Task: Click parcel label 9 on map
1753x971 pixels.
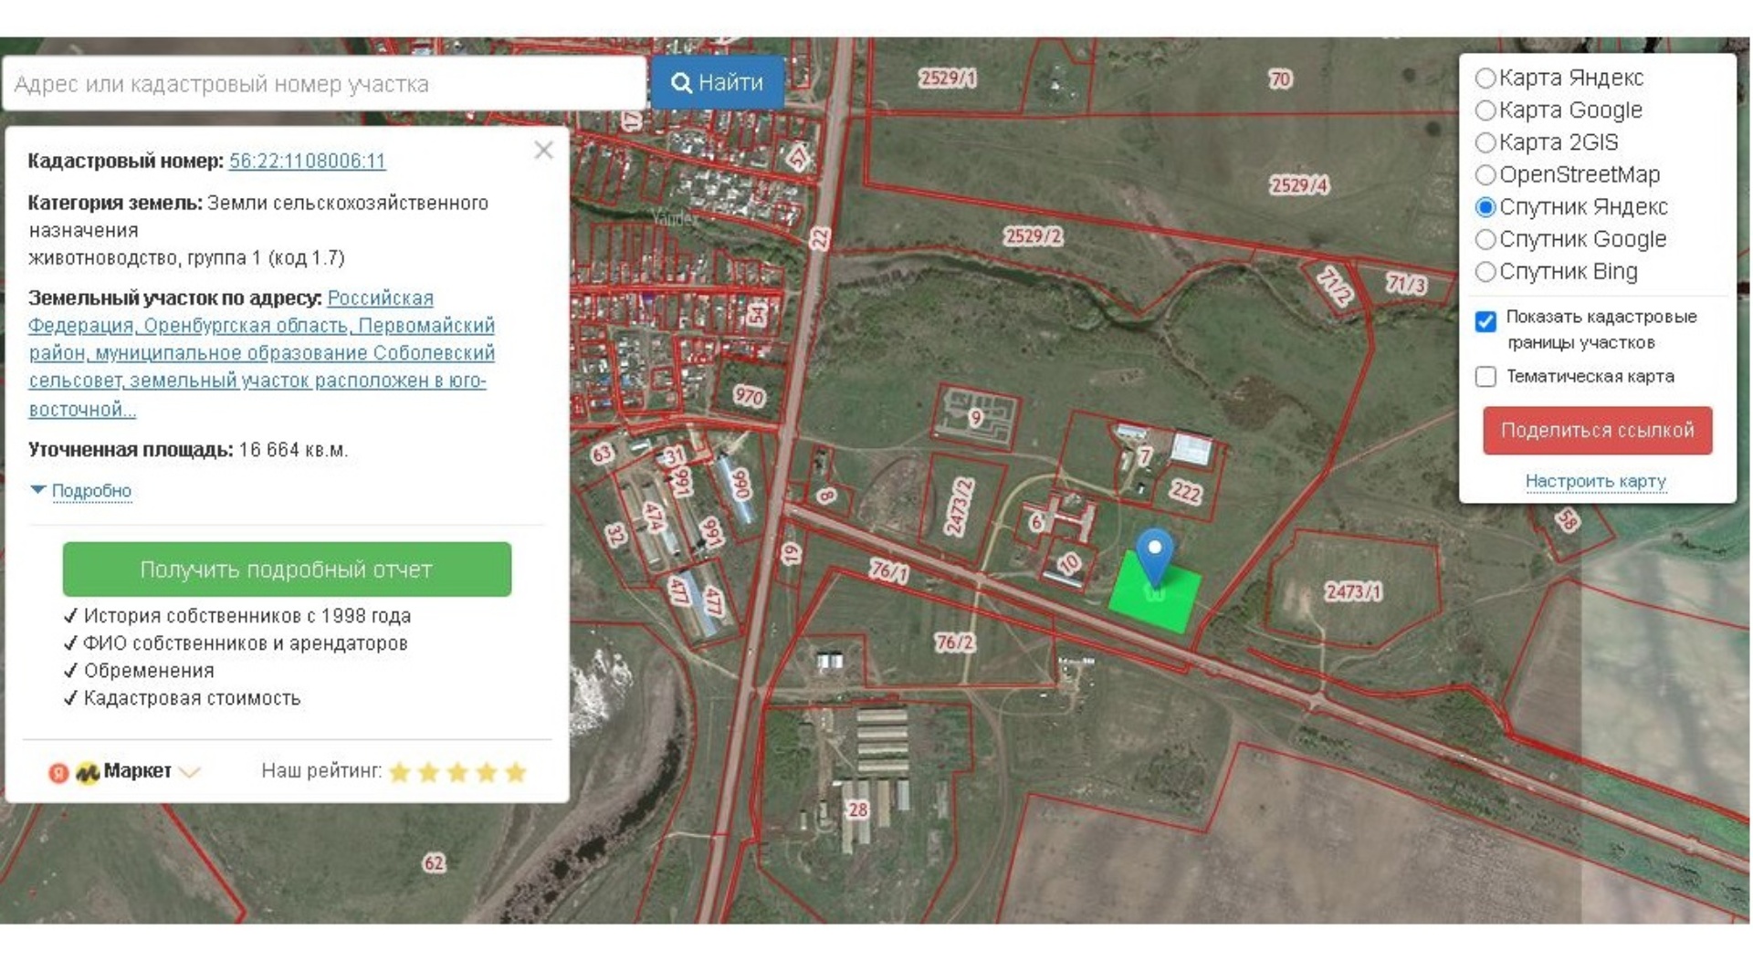Action: coord(976,418)
